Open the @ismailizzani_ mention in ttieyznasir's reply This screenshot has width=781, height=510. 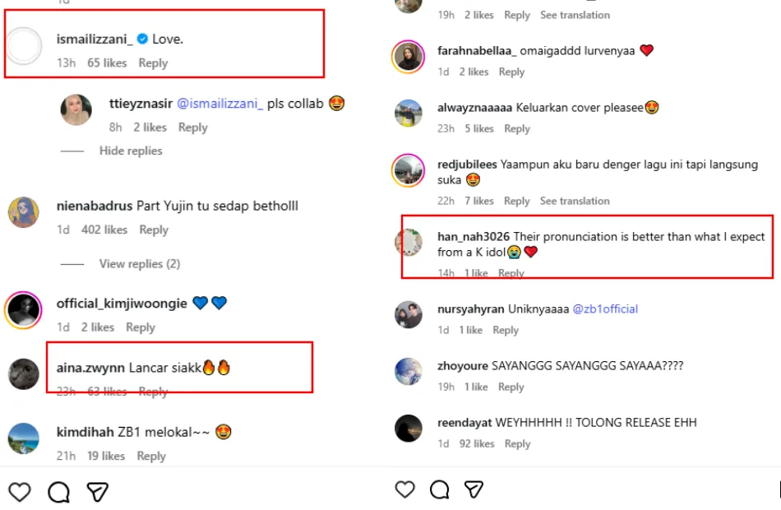tap(220, 104)
